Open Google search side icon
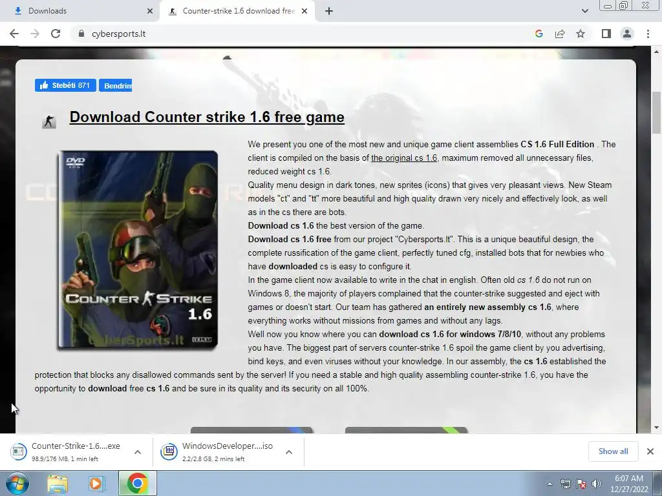The height and width of the screenshot is (496, 662). point(539,34)
